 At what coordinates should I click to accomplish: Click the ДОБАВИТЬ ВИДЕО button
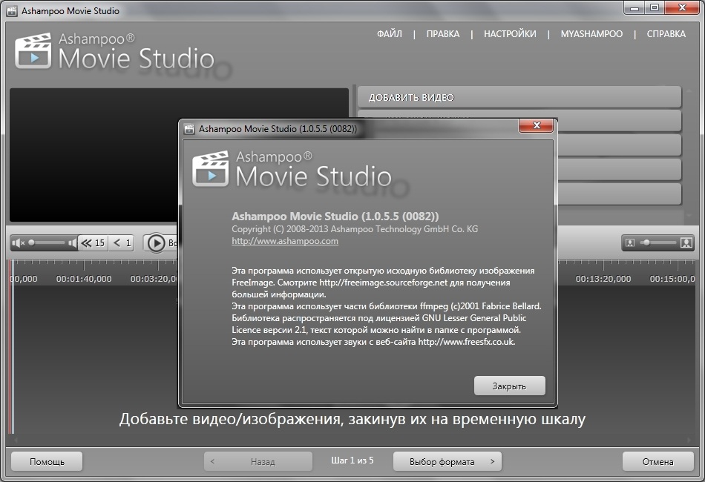519,97
